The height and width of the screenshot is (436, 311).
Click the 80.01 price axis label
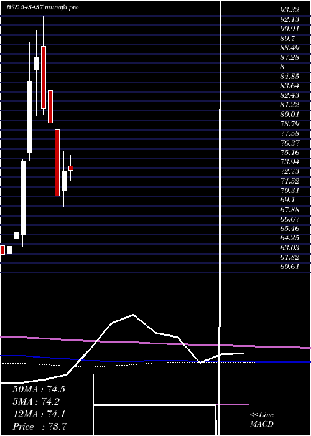pos(290,114)
